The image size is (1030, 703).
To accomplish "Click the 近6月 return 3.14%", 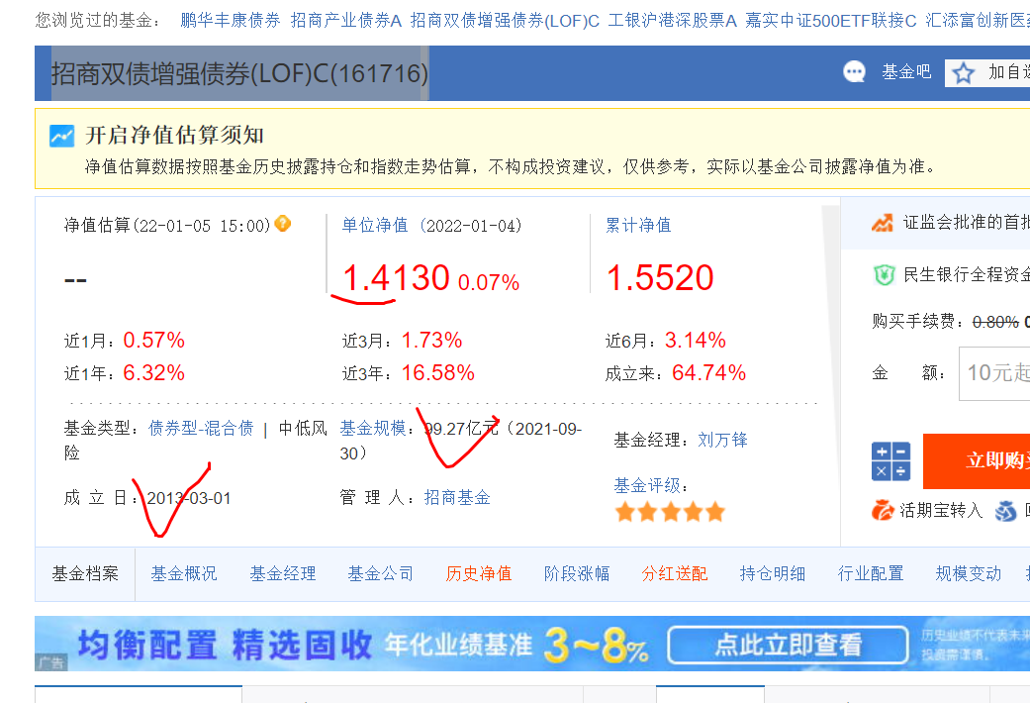I will coord(695,341).
